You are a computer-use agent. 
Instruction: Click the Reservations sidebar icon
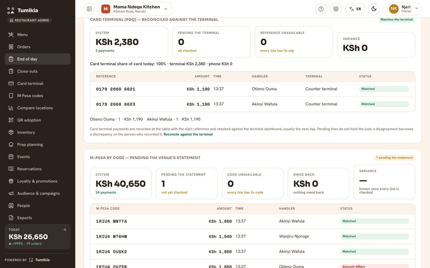pos(11,169)
